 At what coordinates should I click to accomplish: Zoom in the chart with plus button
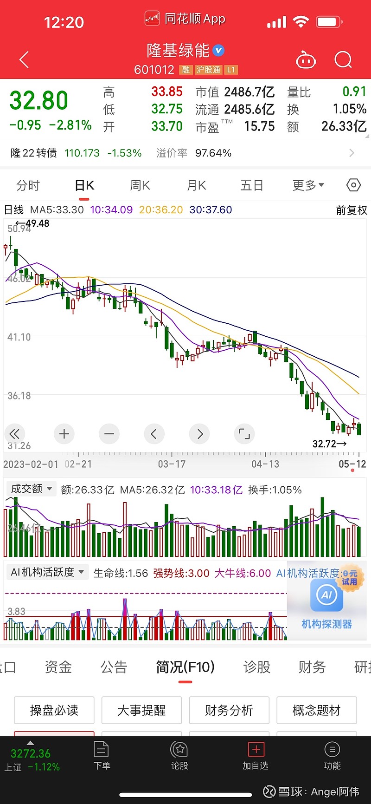[64, 434]
